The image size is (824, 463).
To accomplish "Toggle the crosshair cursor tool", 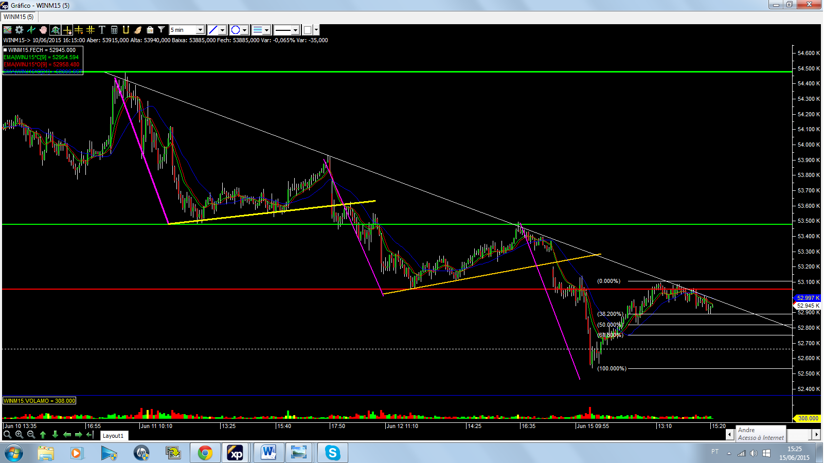I will pos(67,30).
